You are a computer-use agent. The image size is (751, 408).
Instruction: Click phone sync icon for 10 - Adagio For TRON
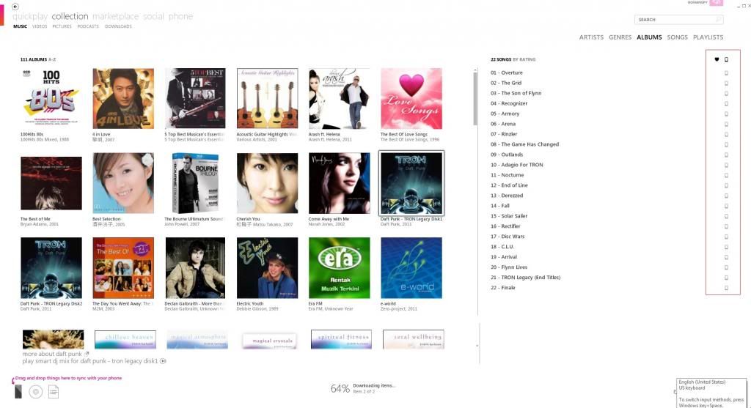coord(726,165)
